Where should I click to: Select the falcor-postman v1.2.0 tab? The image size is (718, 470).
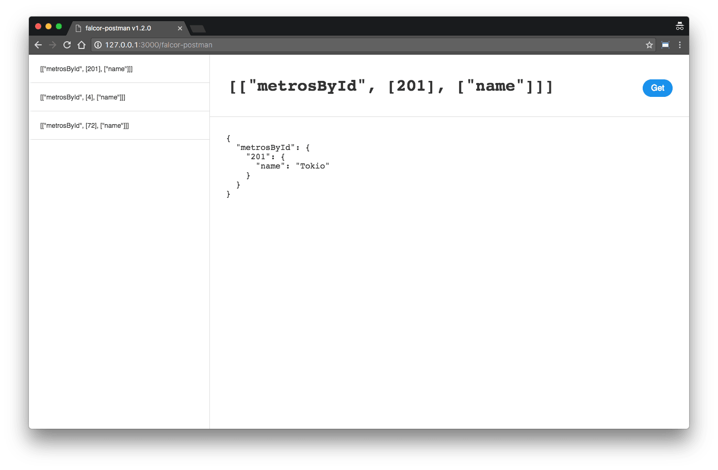coord(127,28)
